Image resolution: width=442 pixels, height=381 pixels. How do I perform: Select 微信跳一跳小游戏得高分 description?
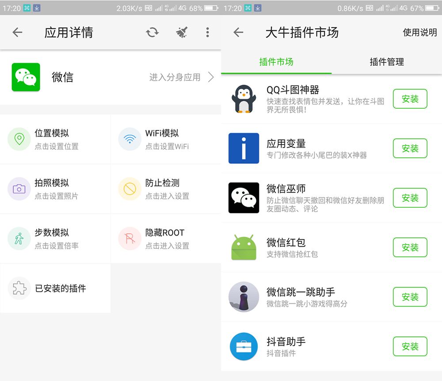tap(307, 304)
